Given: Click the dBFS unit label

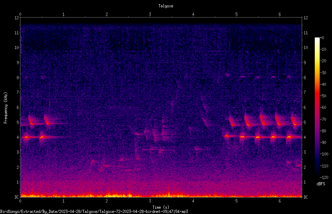Looking at the screenshot, I should tap(321, 184).
